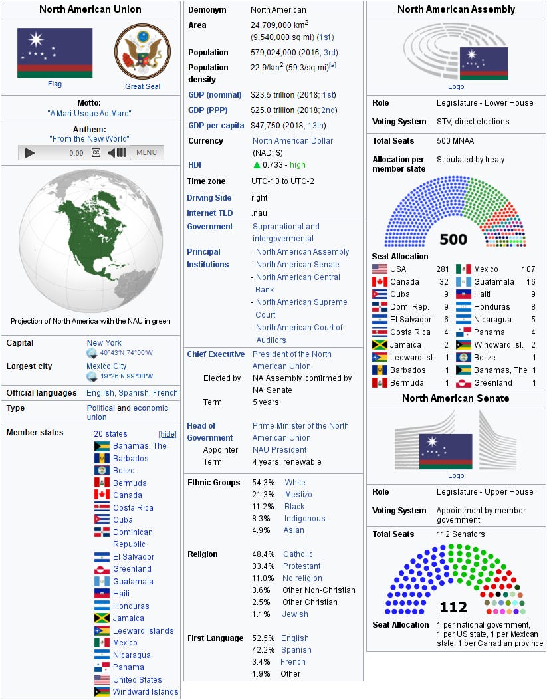547x700 pixels.
Task: Open the 13th GDP per capita ranking
Action: [x=316, y=126]
